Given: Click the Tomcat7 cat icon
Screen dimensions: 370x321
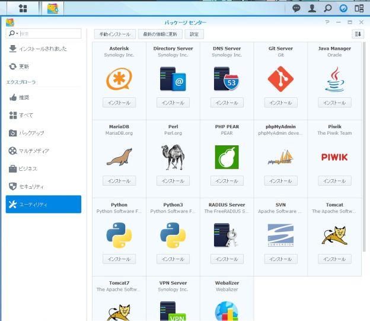Looking at the screenshot, I should pyautogui.click(x=119, y=312).
